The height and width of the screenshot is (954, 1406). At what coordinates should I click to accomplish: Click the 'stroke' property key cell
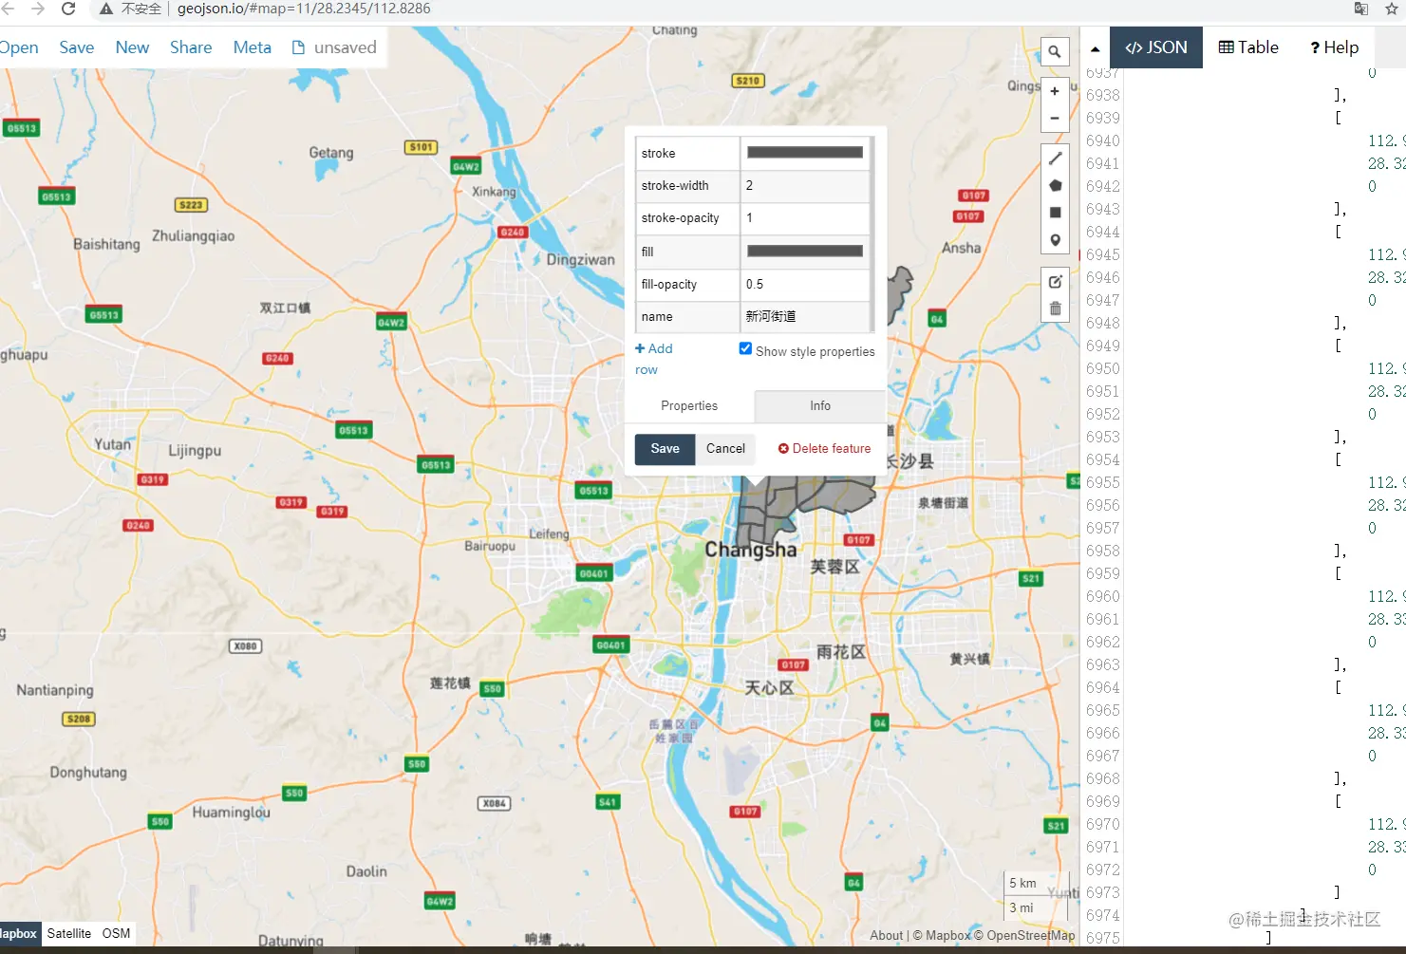coord(688,153)
